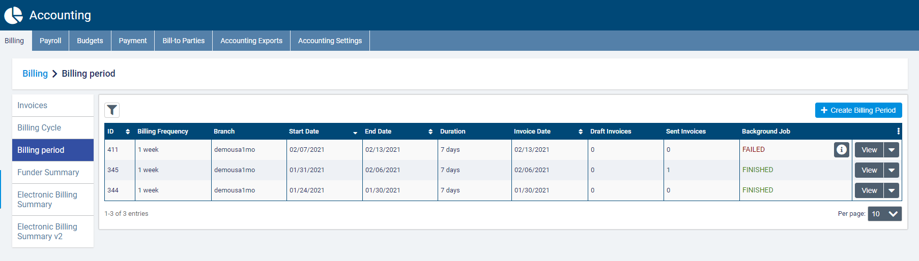Screen dimensions: 919x261
Task: Sort table by ID column arrows
Action: [128, 132]
